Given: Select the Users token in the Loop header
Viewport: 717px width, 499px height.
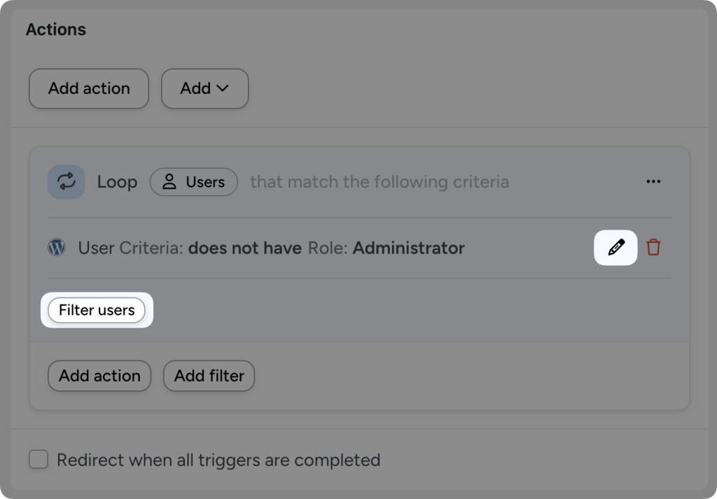Looking at the screenshot, I should pos(194,182).
